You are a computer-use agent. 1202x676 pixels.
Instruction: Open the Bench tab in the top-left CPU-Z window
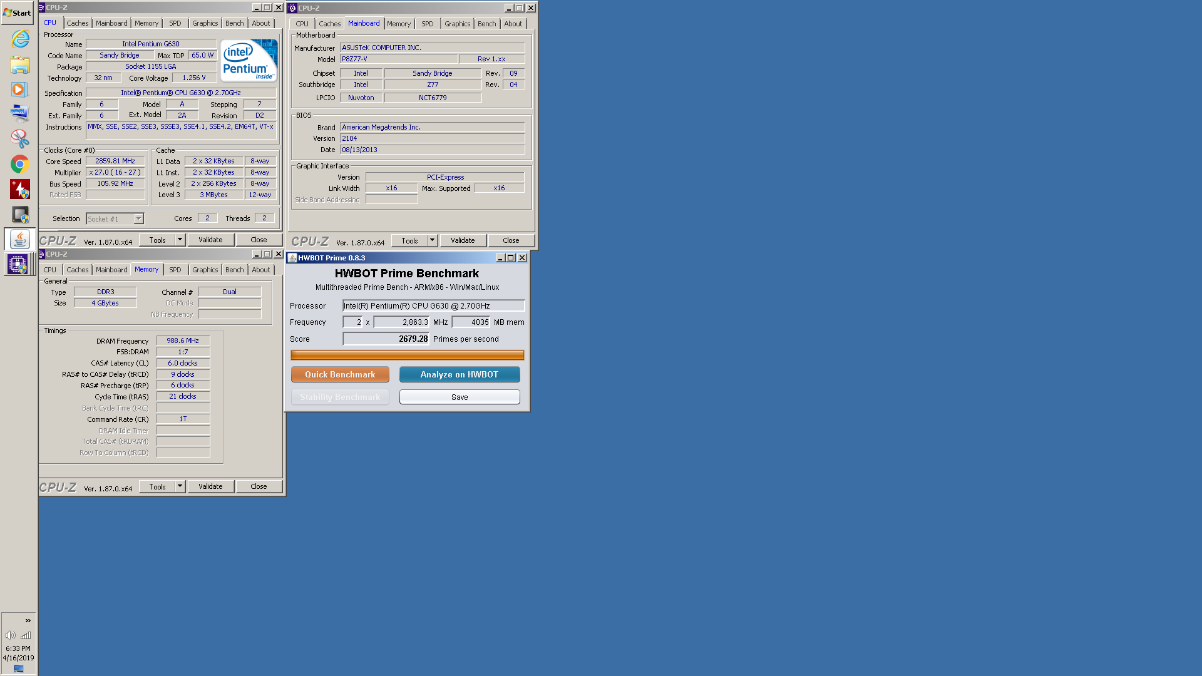click(x=235, y=23)
